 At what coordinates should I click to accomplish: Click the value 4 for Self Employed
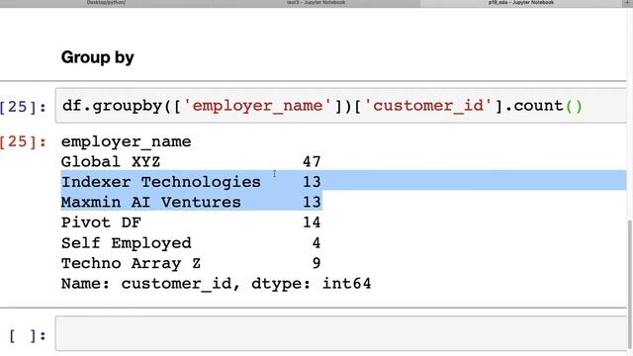click(x=316, y=243)
